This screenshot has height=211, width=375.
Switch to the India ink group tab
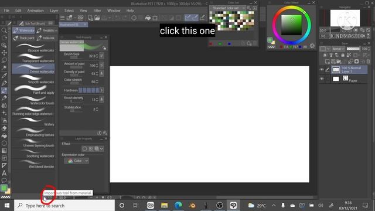tap(46, 38)
